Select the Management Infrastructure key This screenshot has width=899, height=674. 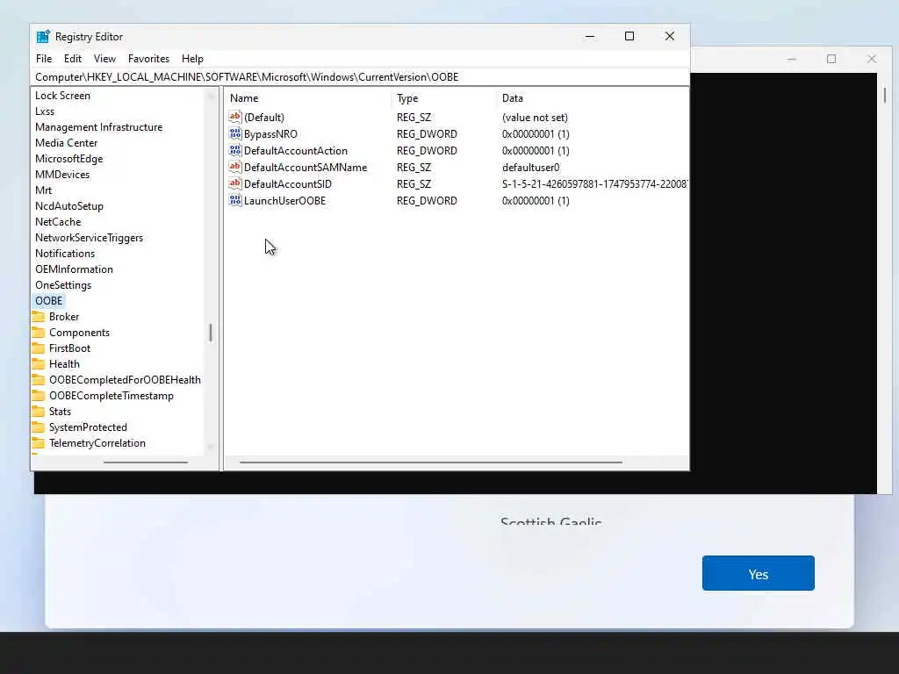pos(98,126)
